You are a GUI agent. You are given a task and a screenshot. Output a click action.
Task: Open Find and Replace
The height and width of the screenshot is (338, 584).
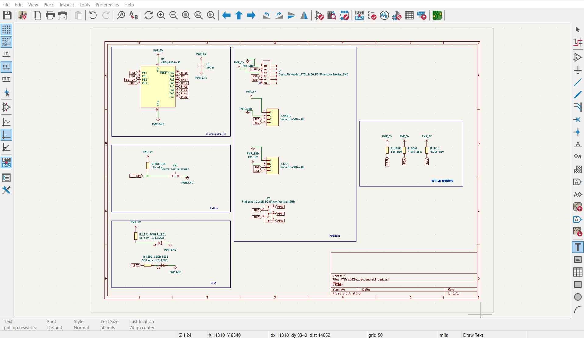[133, 15]
